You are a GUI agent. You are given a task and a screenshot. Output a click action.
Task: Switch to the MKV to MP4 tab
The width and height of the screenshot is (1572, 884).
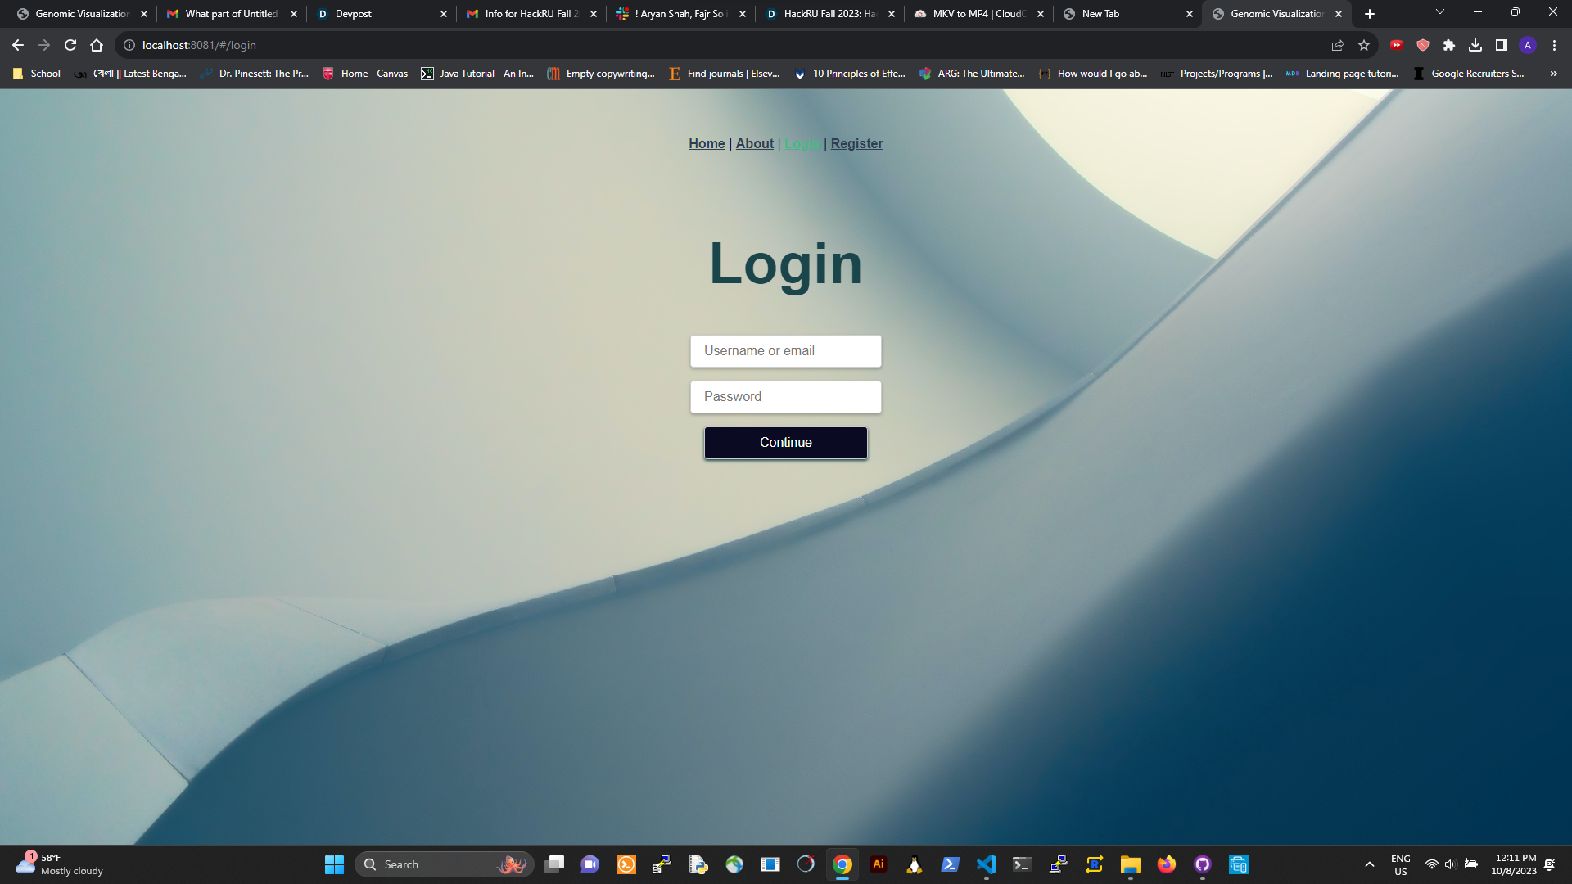(974, 14)
